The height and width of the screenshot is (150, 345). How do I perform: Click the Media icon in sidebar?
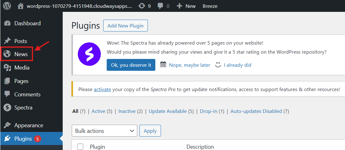point(7,68)
